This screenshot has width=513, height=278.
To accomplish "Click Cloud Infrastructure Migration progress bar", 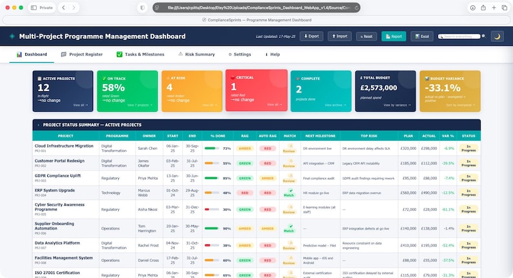I will 212,148.
